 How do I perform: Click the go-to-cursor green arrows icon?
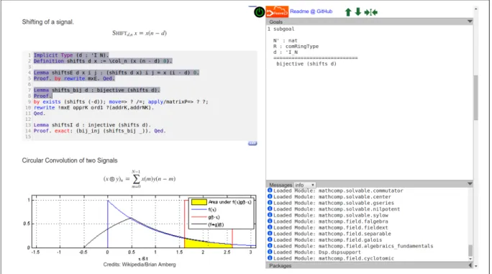[x=371, y=12]
